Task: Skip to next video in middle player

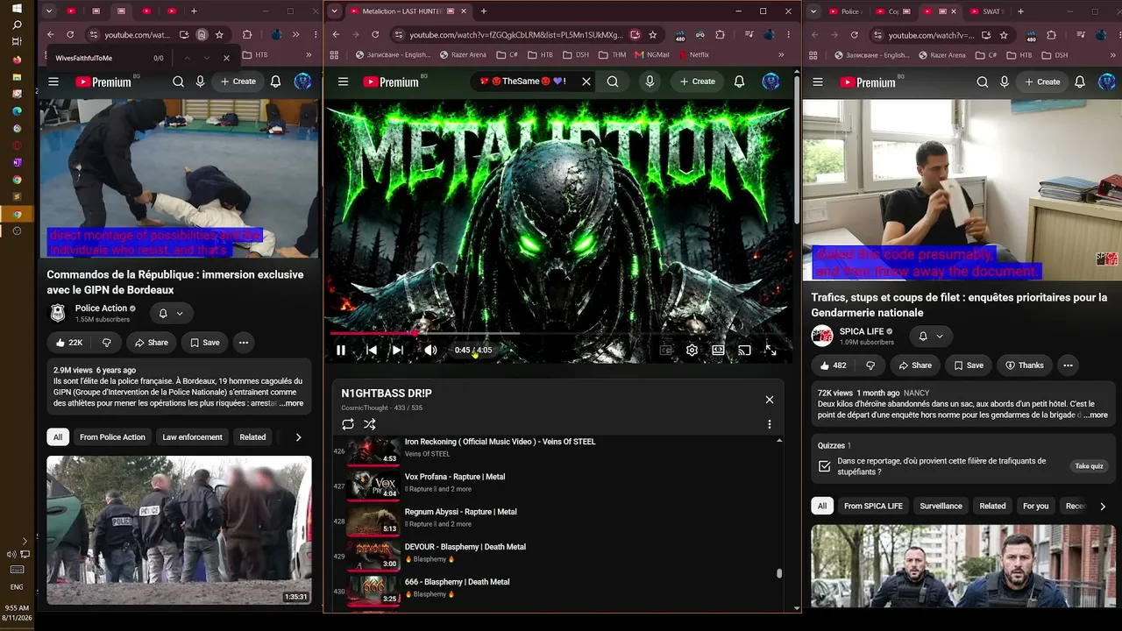Action: [x=397, y=350]
